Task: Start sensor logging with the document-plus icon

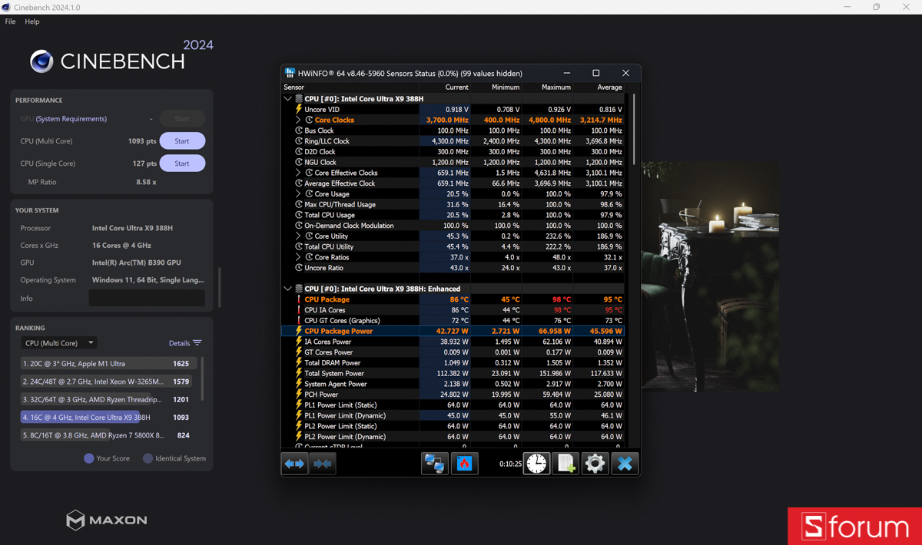Action: tap(565, 464)
